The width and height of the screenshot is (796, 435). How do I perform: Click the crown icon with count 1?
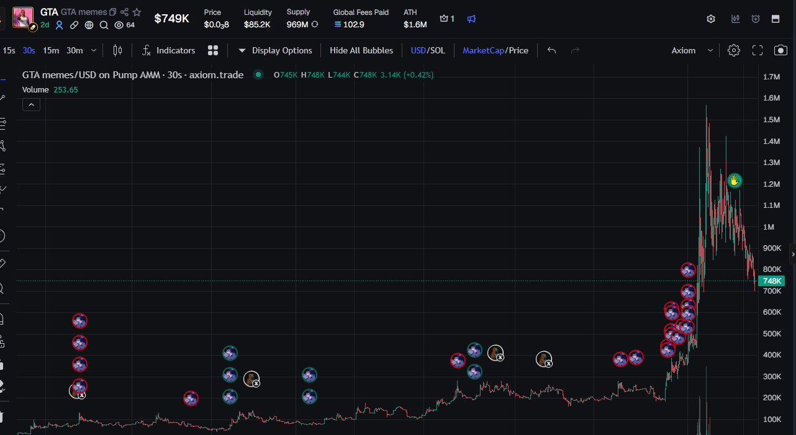point(447,19)
